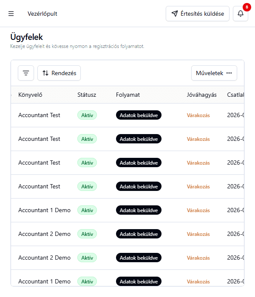
Task: Click the first row's Aktív status badge
Action: (x=87, y=115)
